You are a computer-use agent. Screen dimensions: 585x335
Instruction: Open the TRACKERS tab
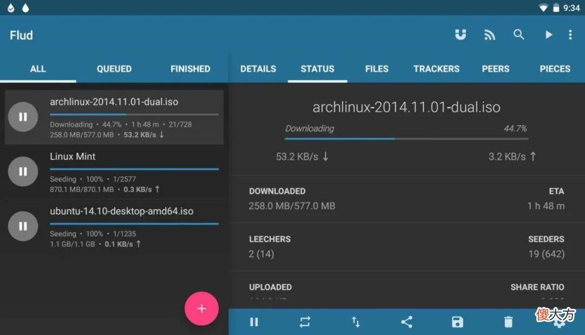point(437,69)
